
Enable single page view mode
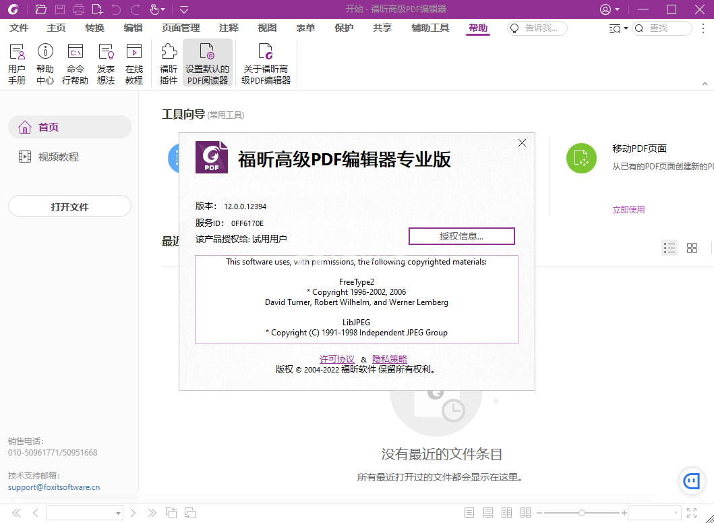point(469,513)
